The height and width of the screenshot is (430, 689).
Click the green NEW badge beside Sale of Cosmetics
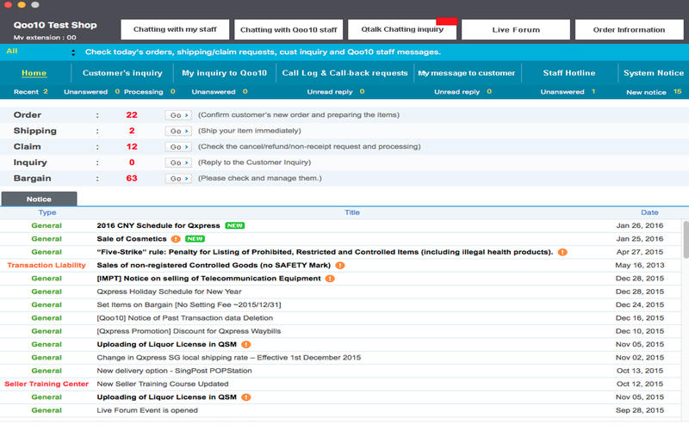[195, 238]
